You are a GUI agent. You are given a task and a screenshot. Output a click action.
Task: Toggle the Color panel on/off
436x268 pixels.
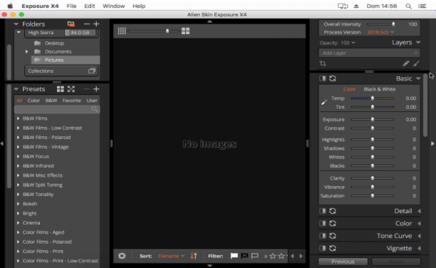coord(323,223)
